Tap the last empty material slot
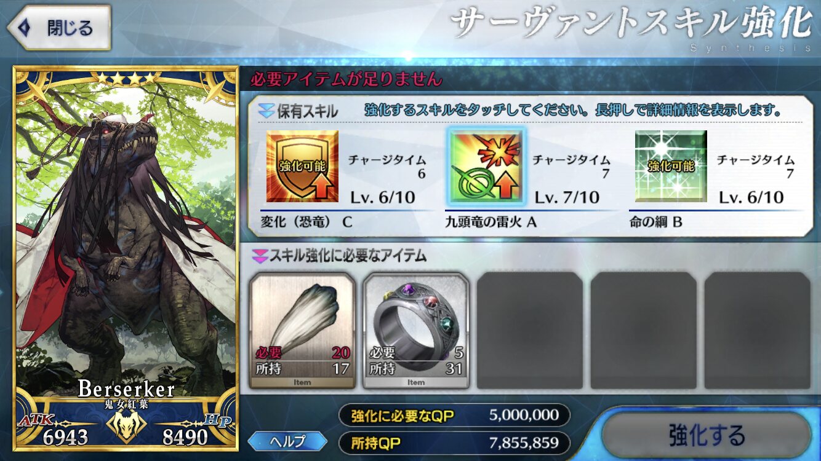Viewport: 821px width, 461px height. coord(757,331)
